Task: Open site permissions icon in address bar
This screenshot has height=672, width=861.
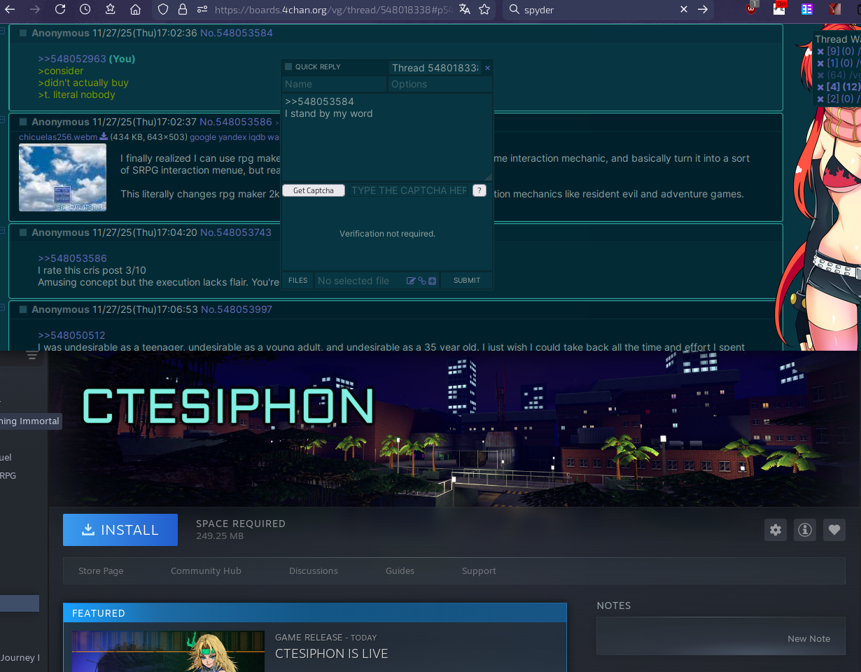Action: (x=202, y=9)
